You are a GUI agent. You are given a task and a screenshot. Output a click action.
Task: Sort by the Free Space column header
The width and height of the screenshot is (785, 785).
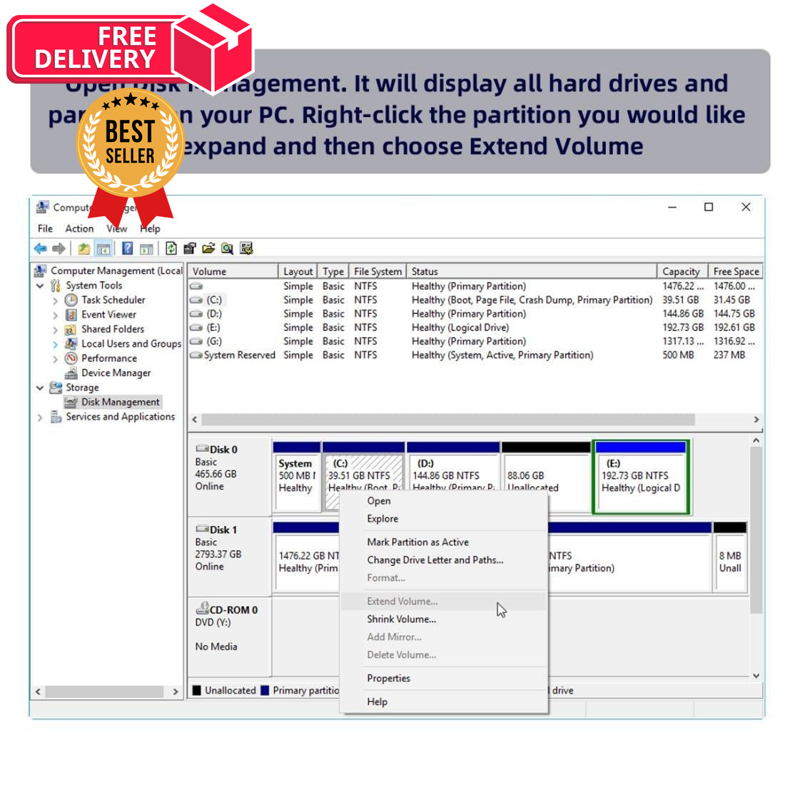pyautogui.click(x=736, y=271)
